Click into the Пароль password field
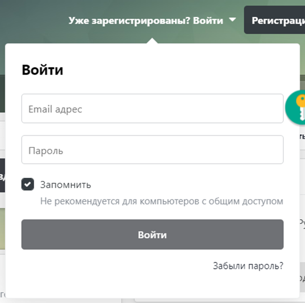Screen dimensions: 305x303 pyautogui.click(x=152, y=150)
